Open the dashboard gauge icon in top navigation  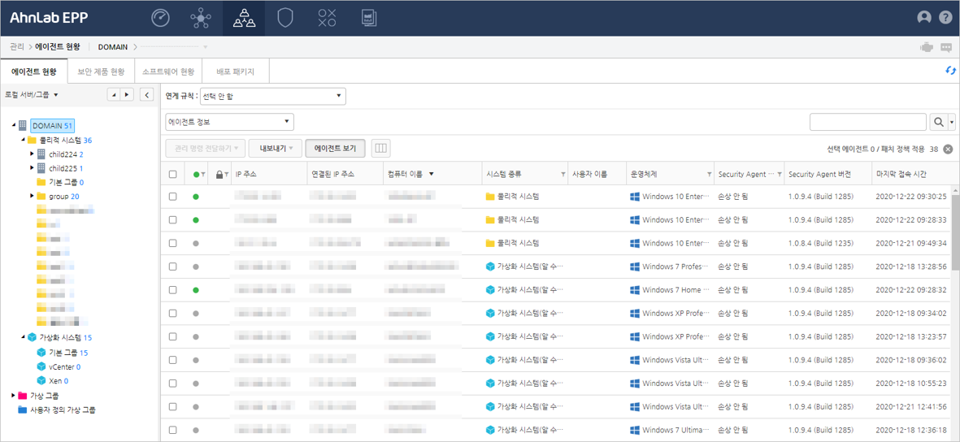(160, 18)
